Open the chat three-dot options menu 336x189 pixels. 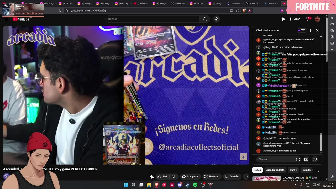click(310, 30)
